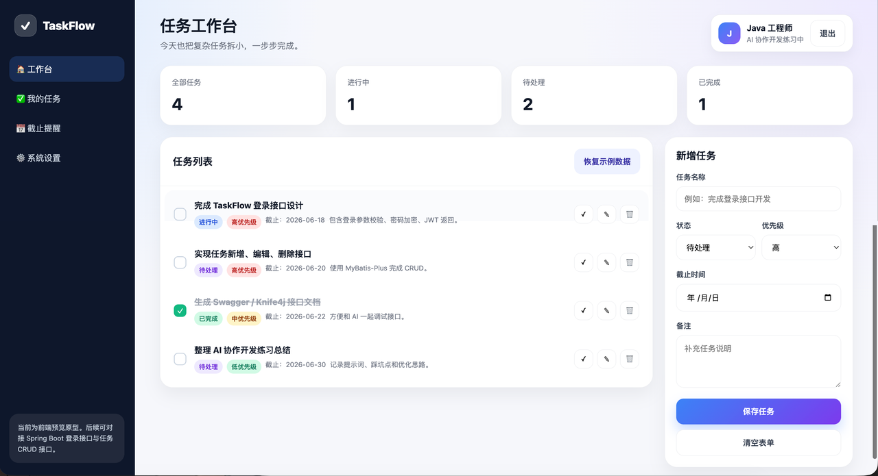
Task: Click the 中优先级 tag
Action: click(x=244, y=318)
